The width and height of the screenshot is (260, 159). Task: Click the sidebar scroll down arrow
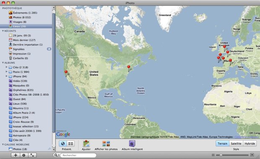click(x=54, y=149)
